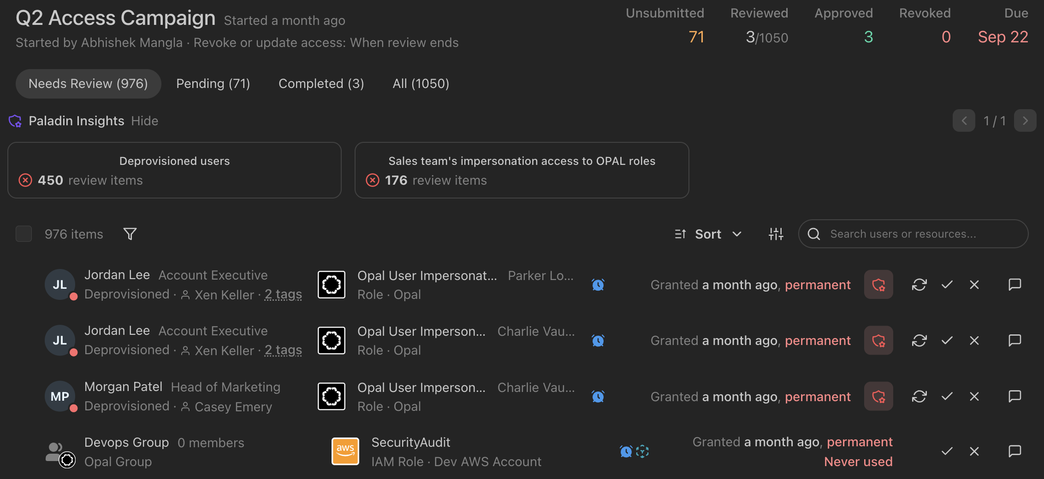The height and width of the screenshot is (479, 1044).
Task: Click update access icon on Morgan Patel row
Action: [919, 396]
